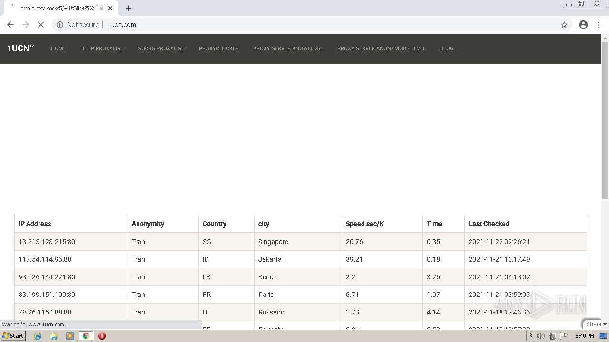The width and height of the screenshot is (609, 342).
Task: Click speed value 20.76
Action: coord(354,242)
